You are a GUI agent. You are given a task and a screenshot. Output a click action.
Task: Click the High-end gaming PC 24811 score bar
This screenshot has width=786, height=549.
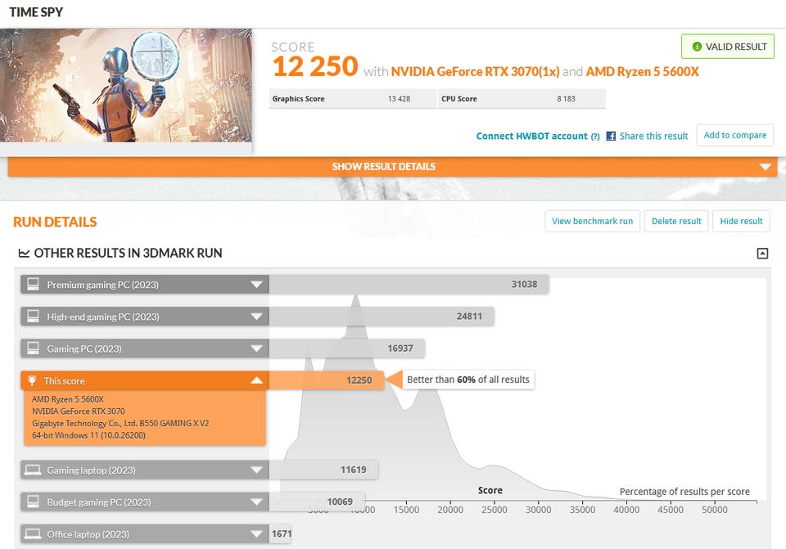382,317
